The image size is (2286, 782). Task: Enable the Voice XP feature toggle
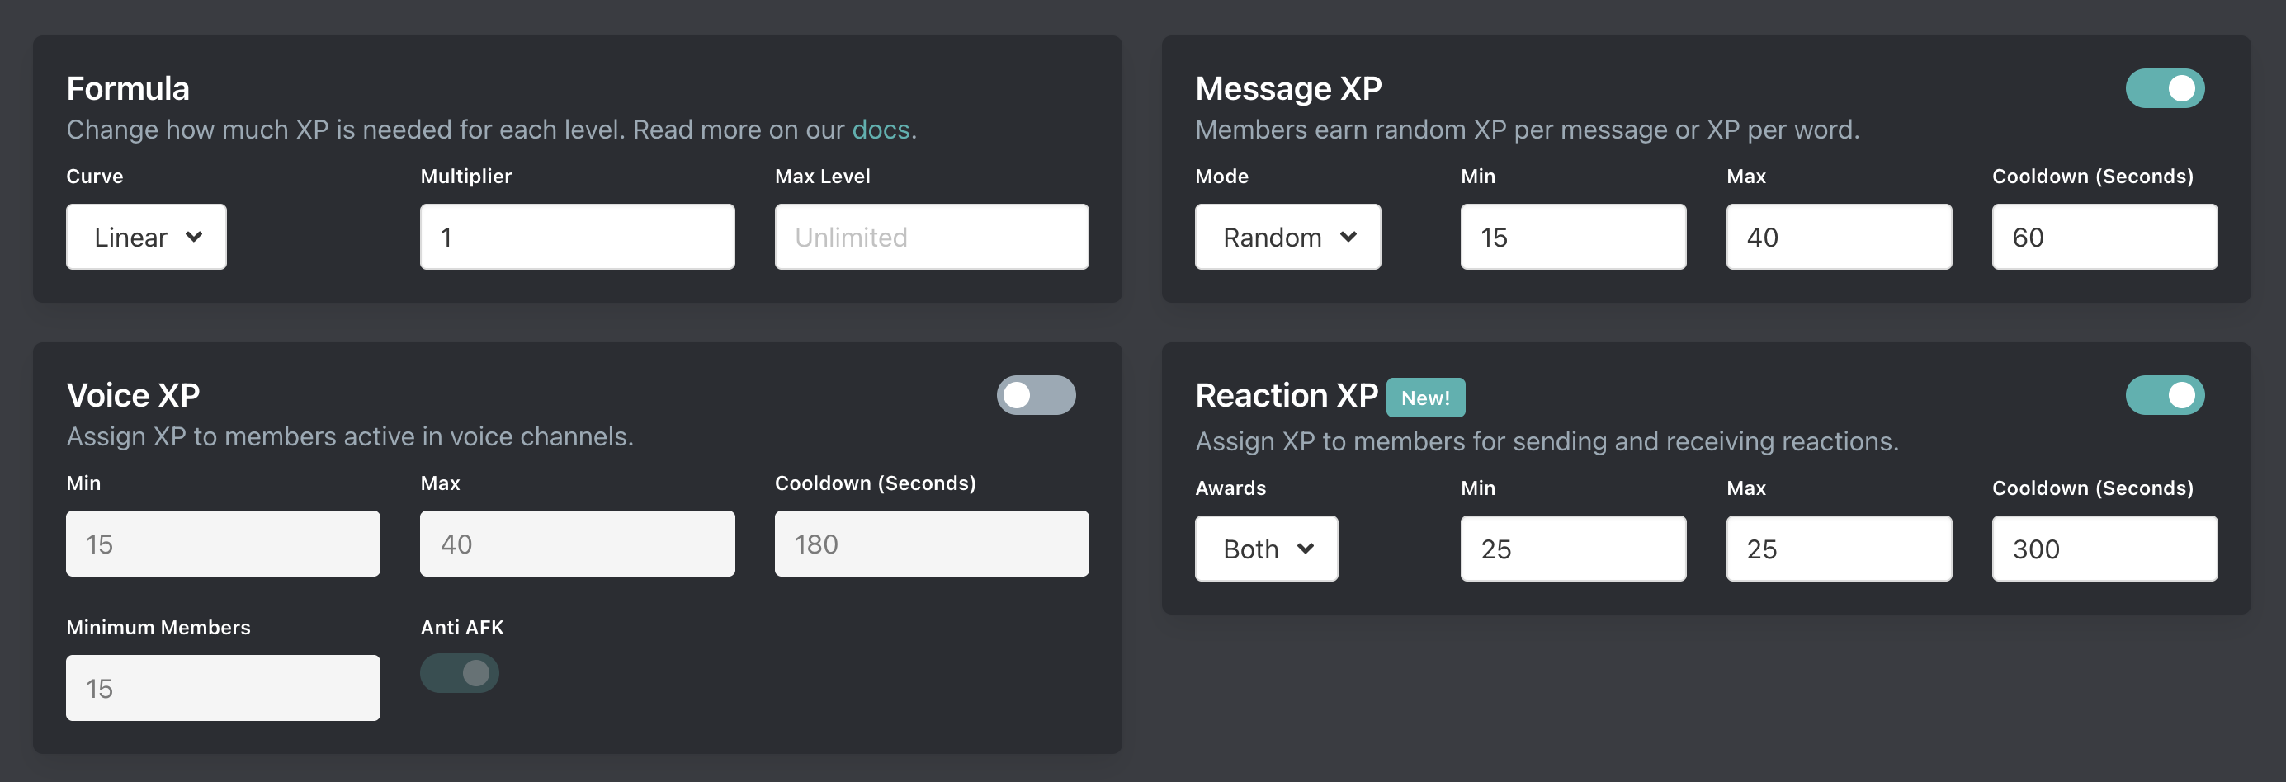[1036, 395]
